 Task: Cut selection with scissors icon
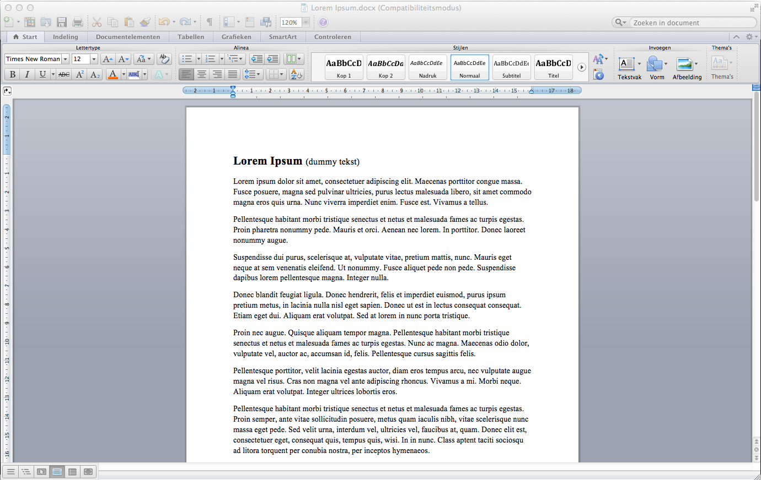97,22
